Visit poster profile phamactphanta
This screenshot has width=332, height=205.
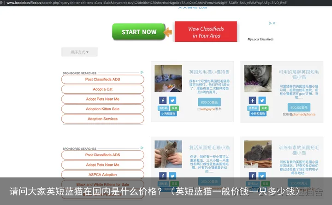pos(304,114)
